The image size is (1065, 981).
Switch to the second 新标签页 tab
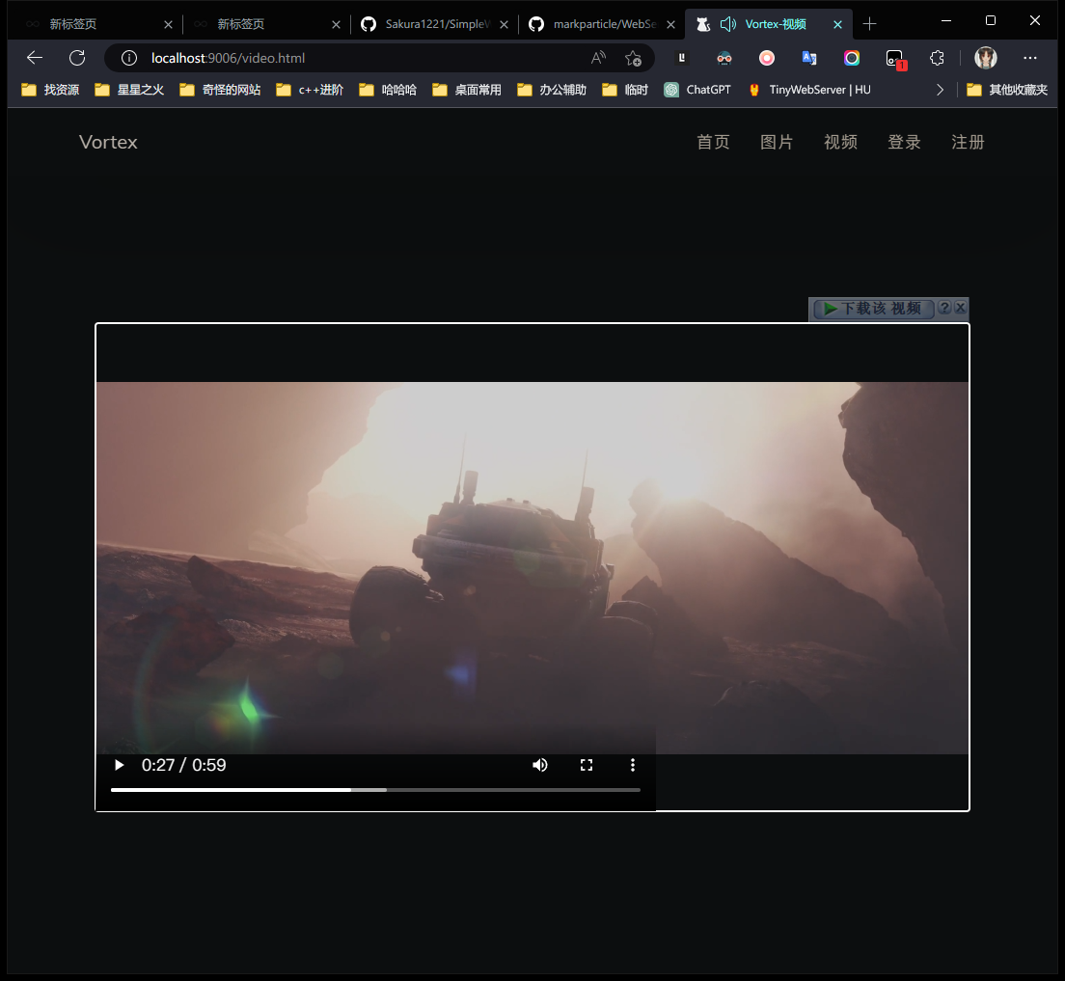click(x=265, y=24)
